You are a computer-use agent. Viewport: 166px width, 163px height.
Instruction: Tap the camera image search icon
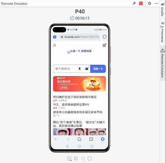[x=87, y=69]
